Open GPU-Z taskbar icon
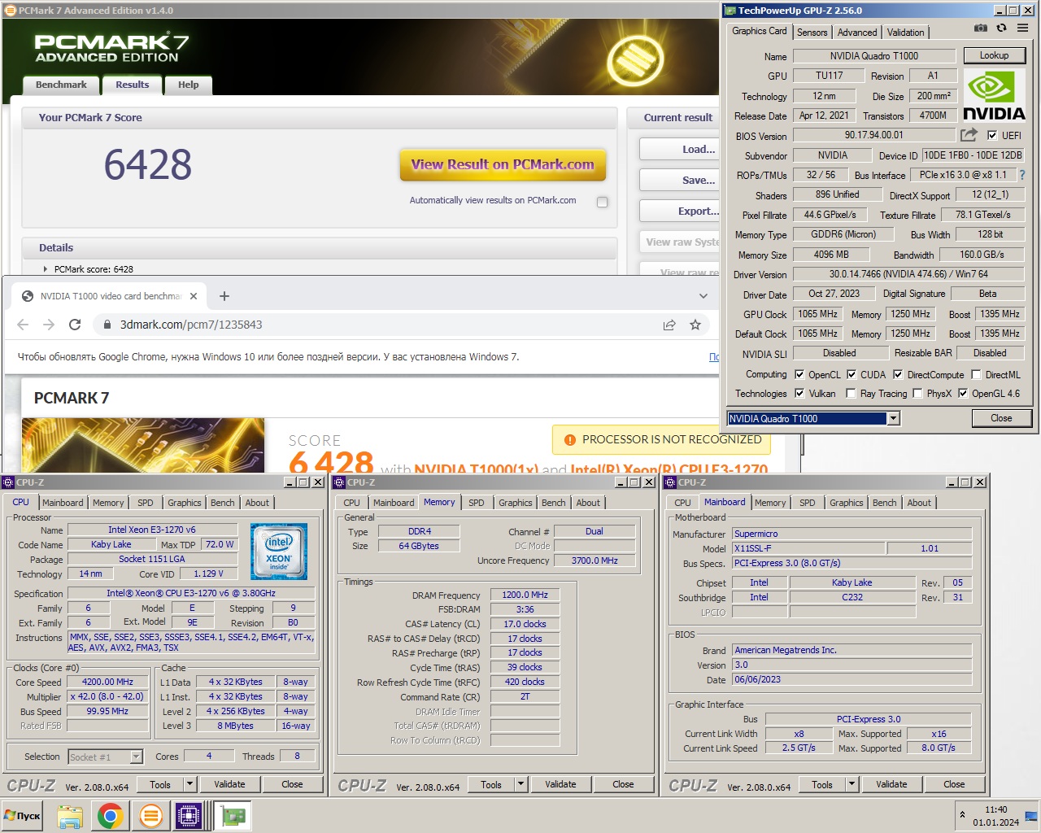 pyautogui.click(x=233, y=816)
